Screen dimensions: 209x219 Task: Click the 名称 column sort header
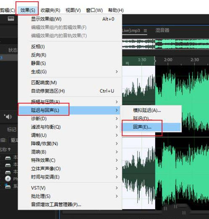5,149
